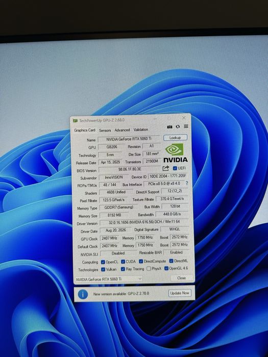
Task: Click the Driver Date field Aug 20, 2026
Action: pyautogui.click(x=115, y=230)
